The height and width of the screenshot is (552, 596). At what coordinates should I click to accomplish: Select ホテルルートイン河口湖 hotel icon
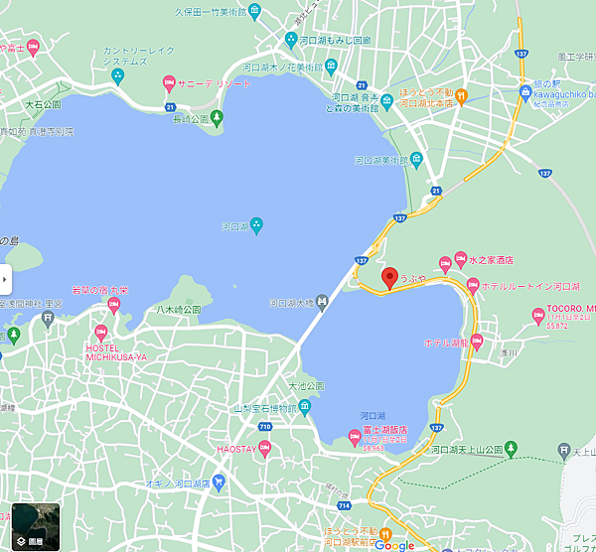pyautogui.click(x=473, y=286)
